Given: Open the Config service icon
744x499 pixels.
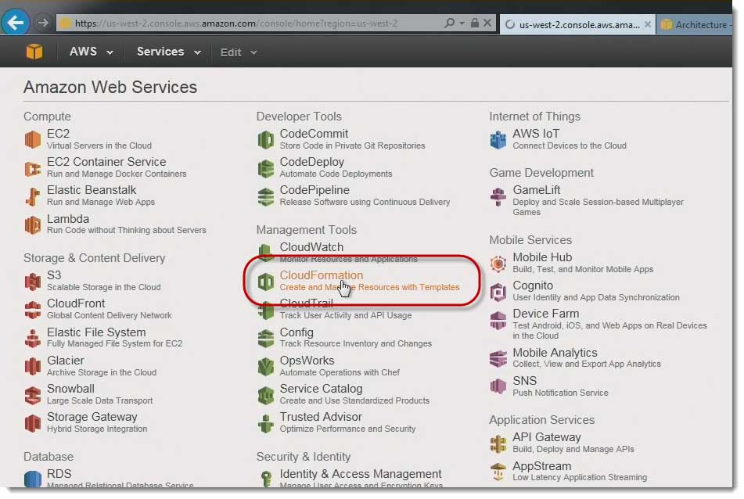Looking at the screenshot, I should coord(266,338).
